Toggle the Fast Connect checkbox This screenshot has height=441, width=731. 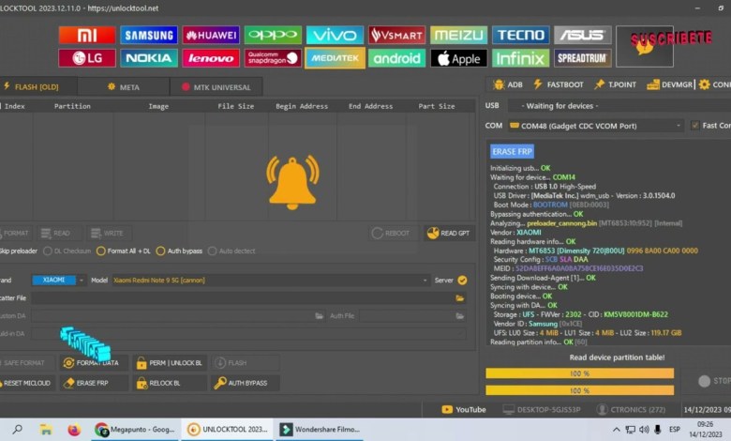(x=694, y=125)
